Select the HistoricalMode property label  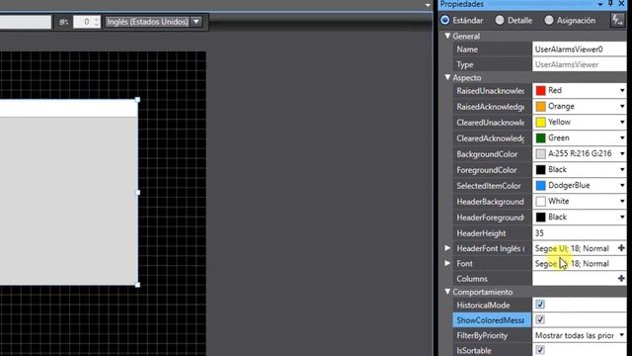(x=492, y=306)
